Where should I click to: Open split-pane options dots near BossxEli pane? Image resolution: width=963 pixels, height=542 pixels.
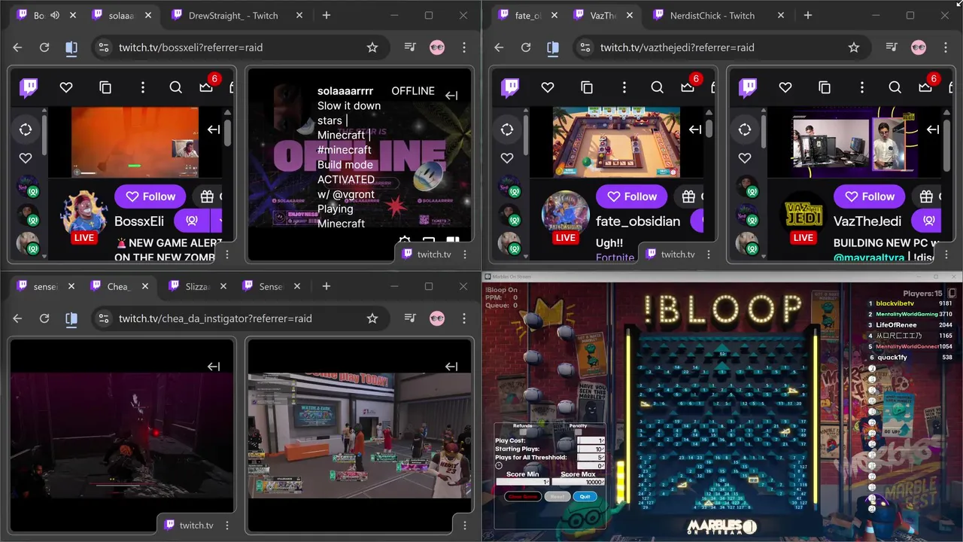pyautogui.click(x=227, y=254)
